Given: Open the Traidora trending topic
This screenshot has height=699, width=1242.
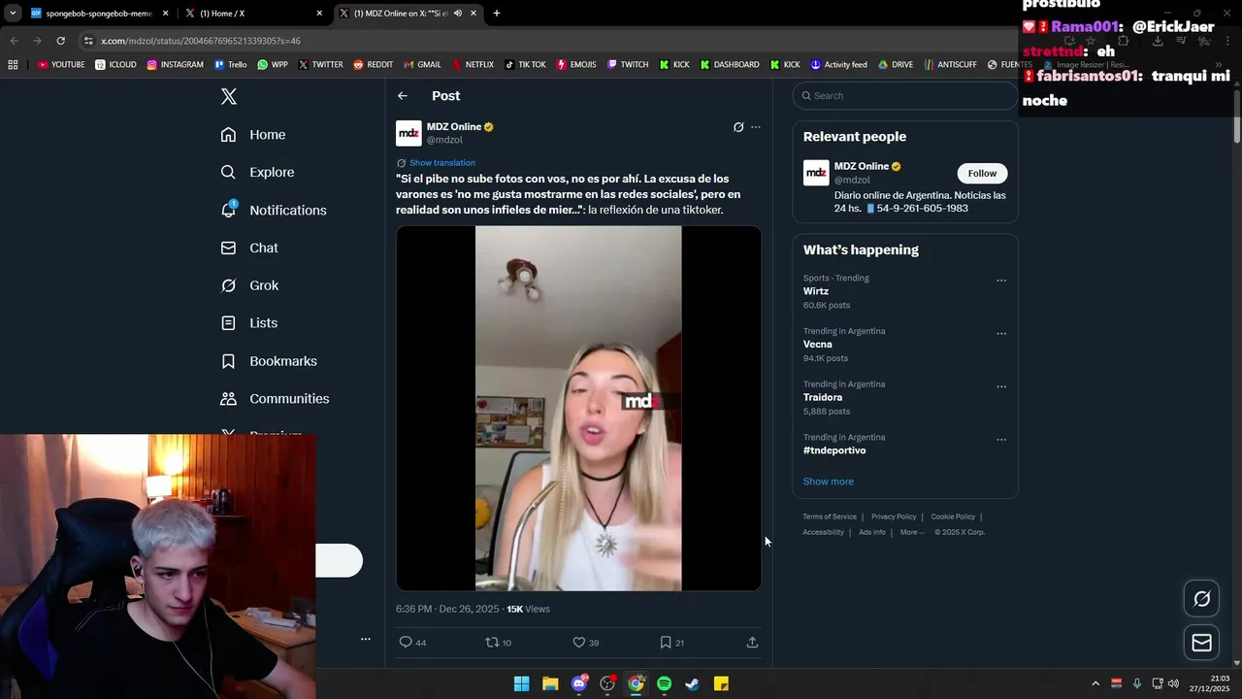Looking at the screenshot, I should click(x=823, y=397).
